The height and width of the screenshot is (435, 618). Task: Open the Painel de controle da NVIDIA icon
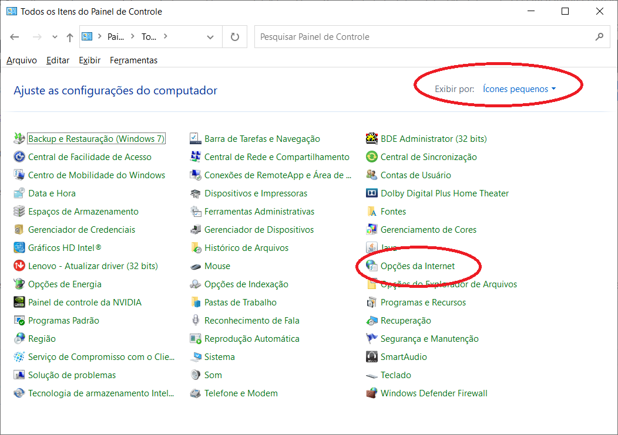pyautogui.click(x=19, y=302)
